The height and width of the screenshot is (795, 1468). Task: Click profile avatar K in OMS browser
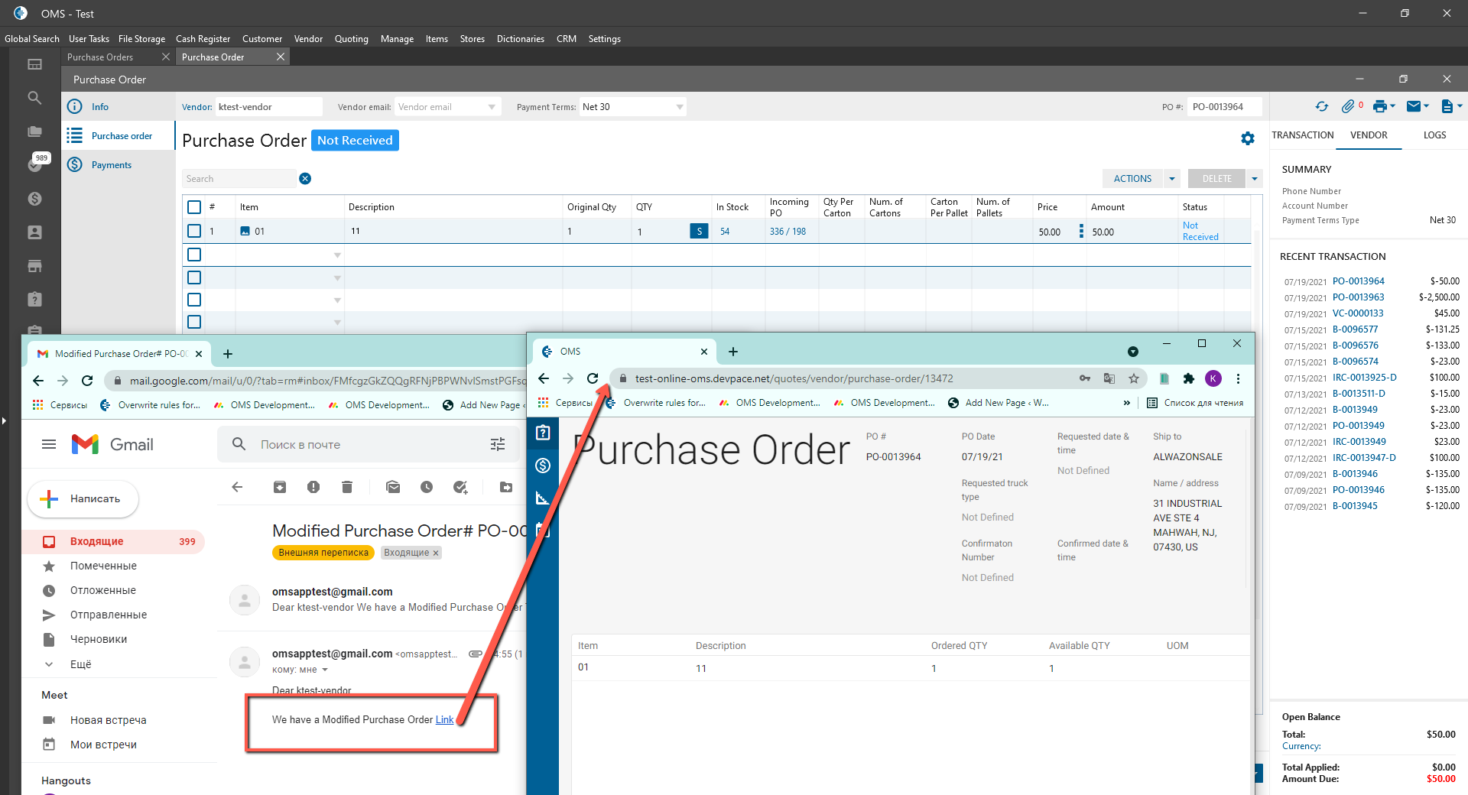click(1213, 378)
